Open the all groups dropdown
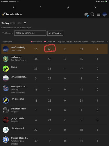 55,33
